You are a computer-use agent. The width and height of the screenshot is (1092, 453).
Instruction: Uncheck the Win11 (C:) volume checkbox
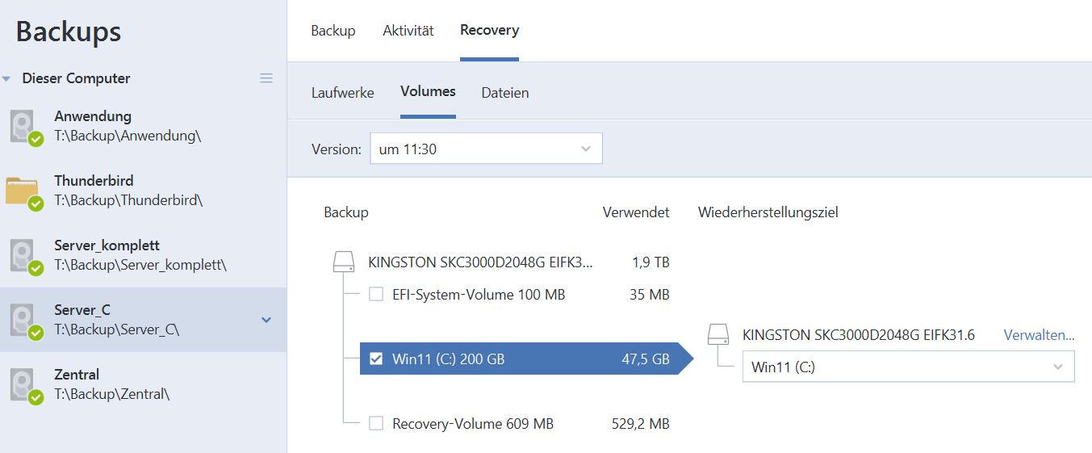click(376, 359)
